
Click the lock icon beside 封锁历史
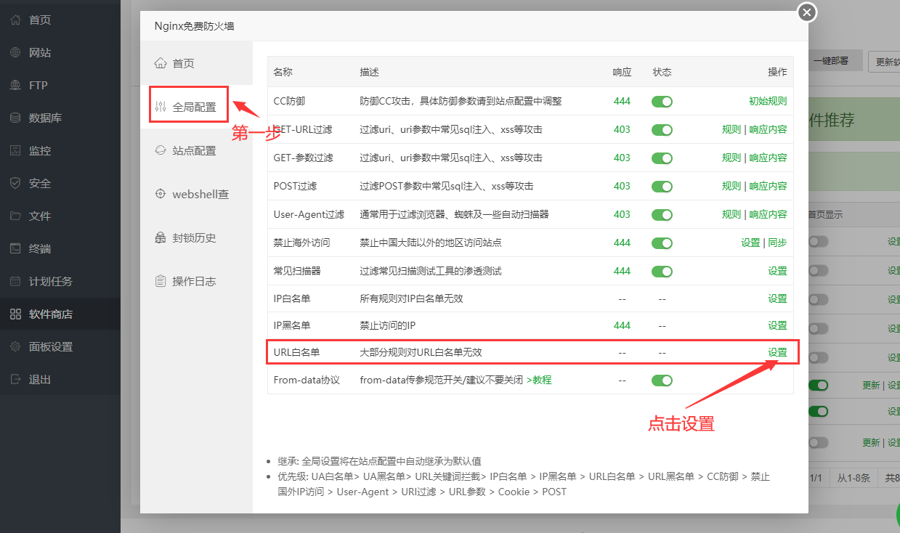(161, 237)
